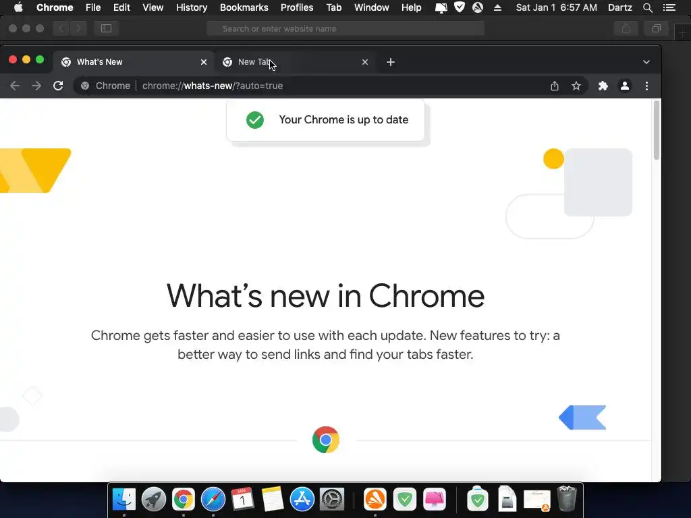Close the New Tab tab
Screen dimensions: 691x518
(x=365, y=62)
